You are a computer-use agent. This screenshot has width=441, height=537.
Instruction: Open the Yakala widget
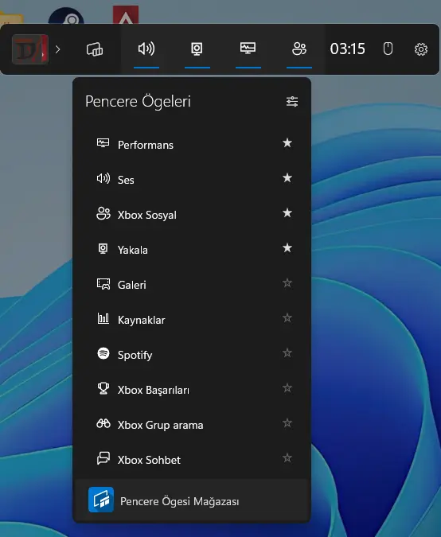coord(193,249)
